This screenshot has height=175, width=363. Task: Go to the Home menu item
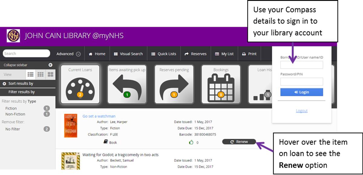(97, 54)
